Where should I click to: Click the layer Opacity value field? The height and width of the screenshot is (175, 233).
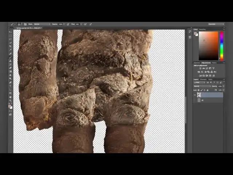click(220, 86)
